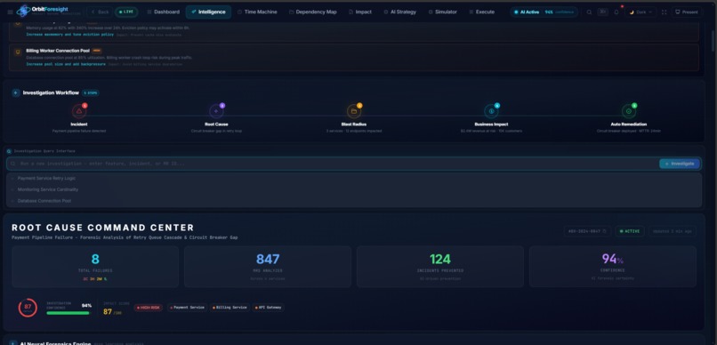The height and width of the screenshot is (345, 717).
Task: Click 'Circuit breaker gap in retry loop' text
Action: [x=216, y=131]
